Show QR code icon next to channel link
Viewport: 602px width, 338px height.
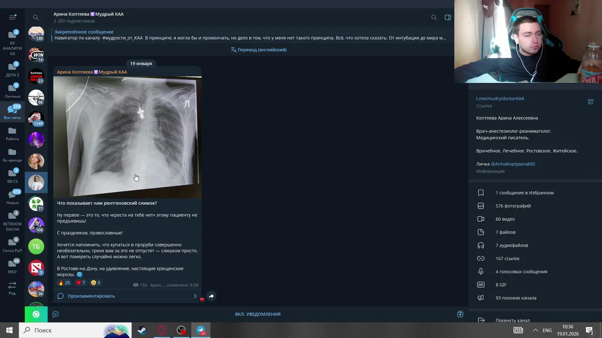tap(590, 101)
